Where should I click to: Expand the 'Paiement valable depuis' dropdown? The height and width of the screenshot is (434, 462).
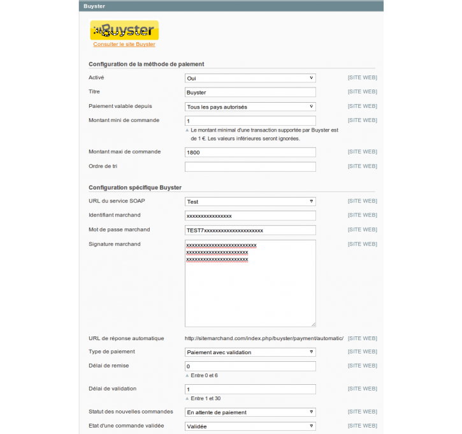pos(250,107)
